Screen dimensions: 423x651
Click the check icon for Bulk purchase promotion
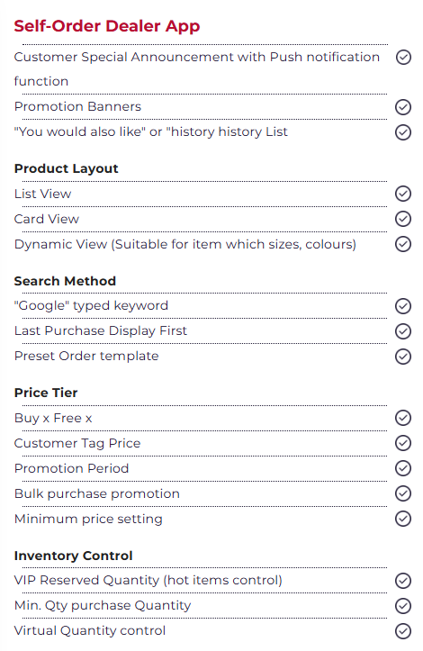402,493
